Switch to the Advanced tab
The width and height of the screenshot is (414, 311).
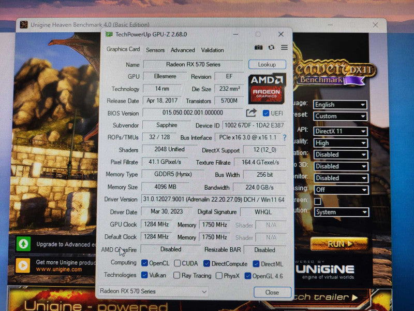[x=183, y=50]
